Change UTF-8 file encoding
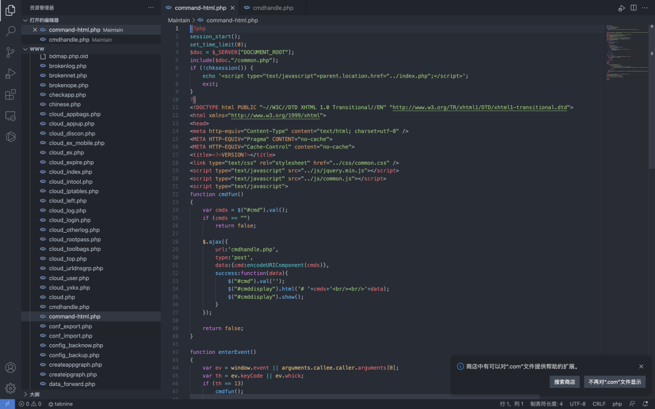 pyautogui.click(x=578, y=404)
